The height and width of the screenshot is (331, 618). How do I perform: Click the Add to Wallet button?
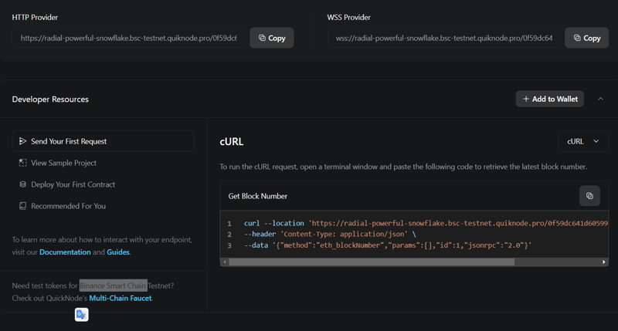click(x=549, y=99)
